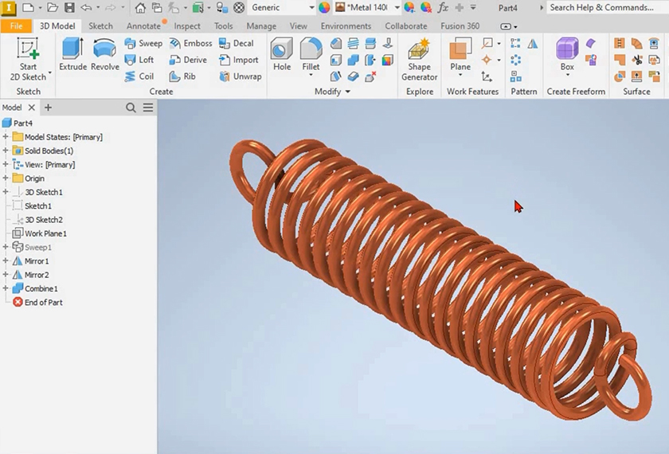Open the Generic material dropdown
The width and height of the screenshot is (669, 454).
click(x=282, y=7)
